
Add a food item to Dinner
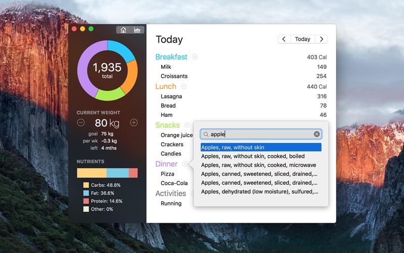[185, 163]
